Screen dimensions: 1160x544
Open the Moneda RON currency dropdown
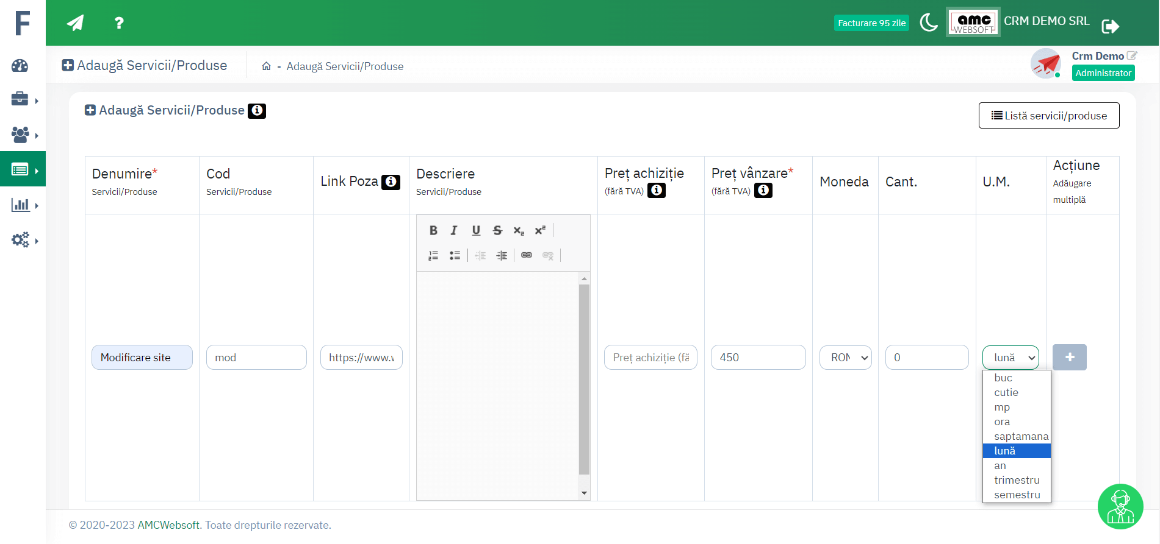[x=846, y=358]
